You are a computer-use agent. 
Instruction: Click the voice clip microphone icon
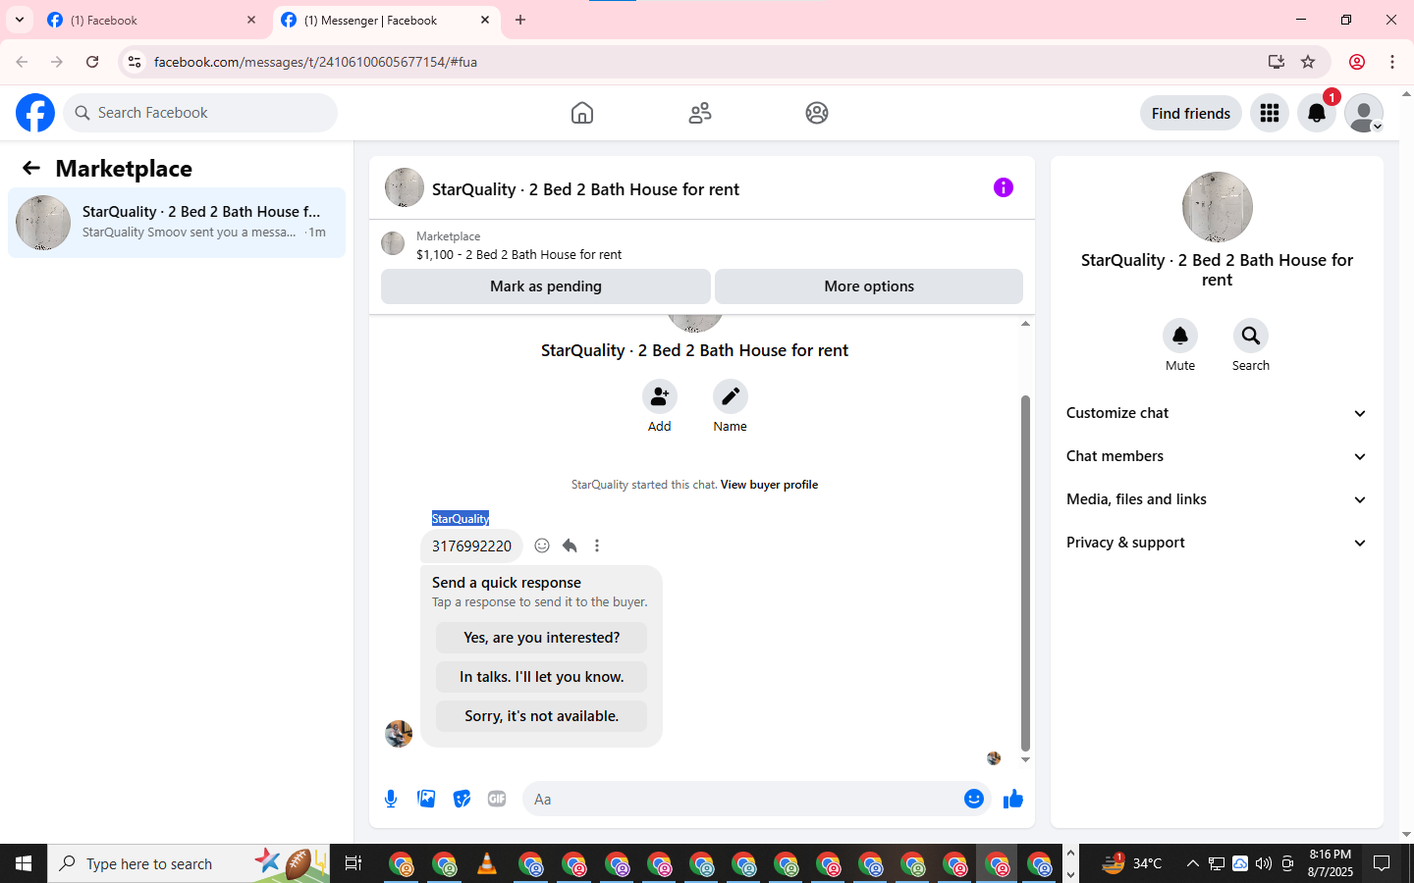click(x=391, y=799)
